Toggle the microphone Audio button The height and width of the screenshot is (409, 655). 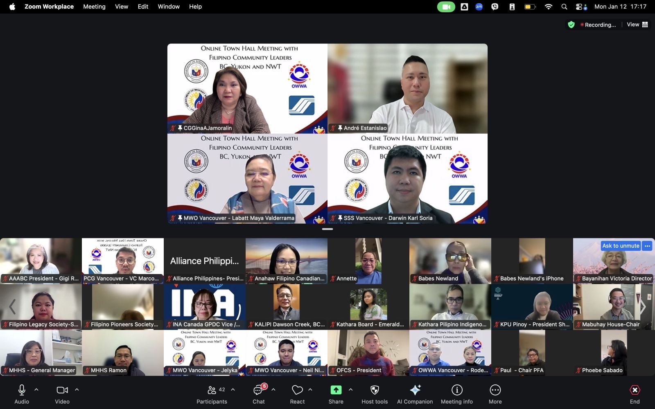coord(22,394)
